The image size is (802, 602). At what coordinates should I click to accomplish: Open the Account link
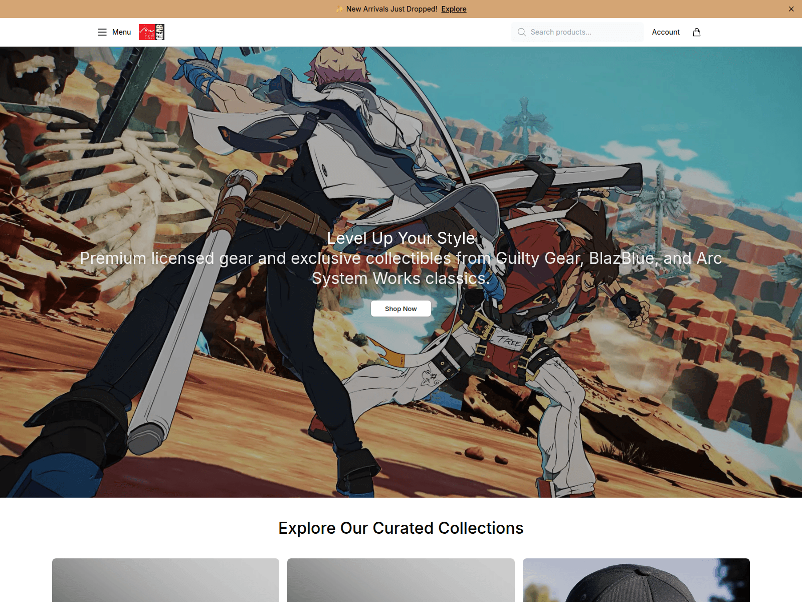666,32
